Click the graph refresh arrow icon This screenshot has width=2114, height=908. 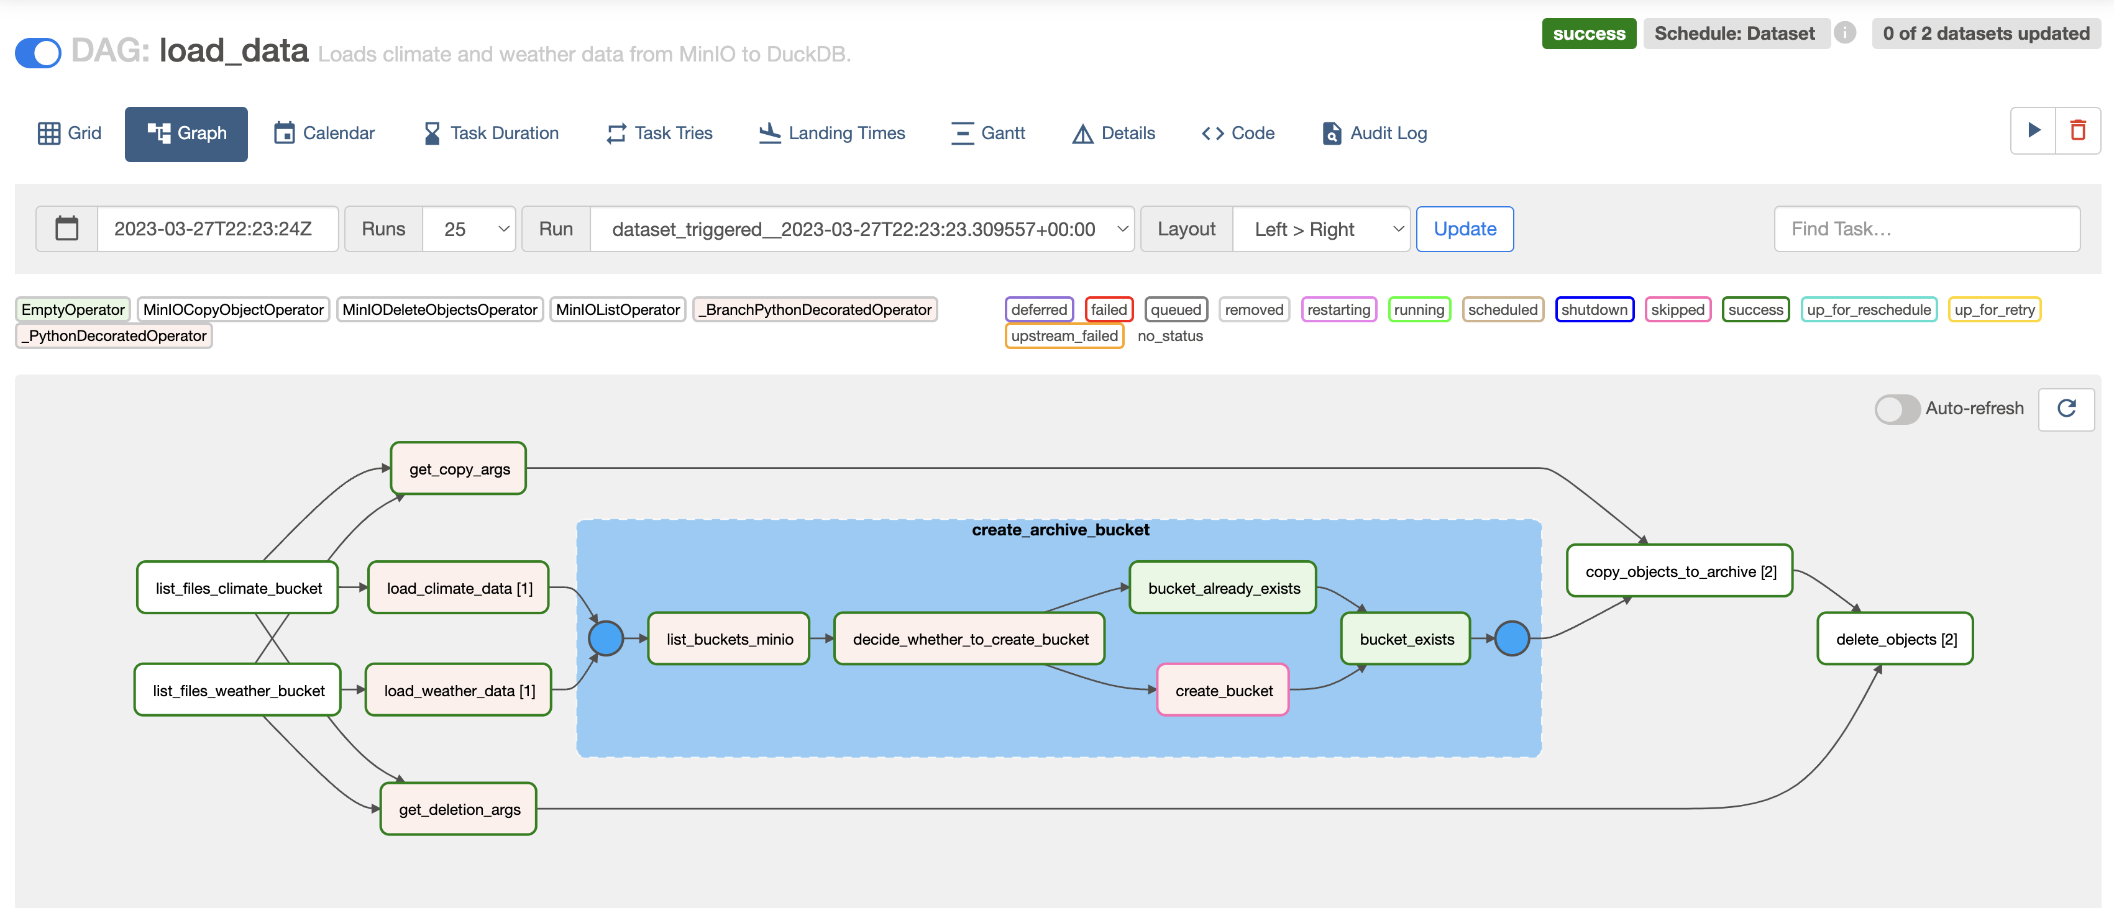pos(2066,407)
